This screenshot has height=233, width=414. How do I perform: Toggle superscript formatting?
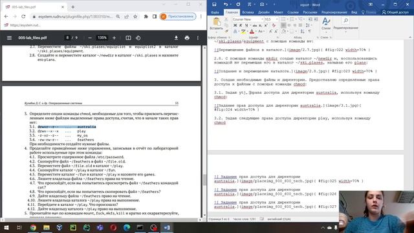[x=266, y=25]
